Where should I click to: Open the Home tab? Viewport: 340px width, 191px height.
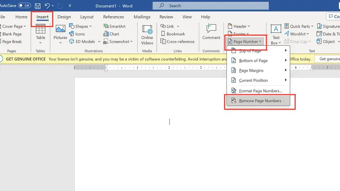(x=21, y=17)
